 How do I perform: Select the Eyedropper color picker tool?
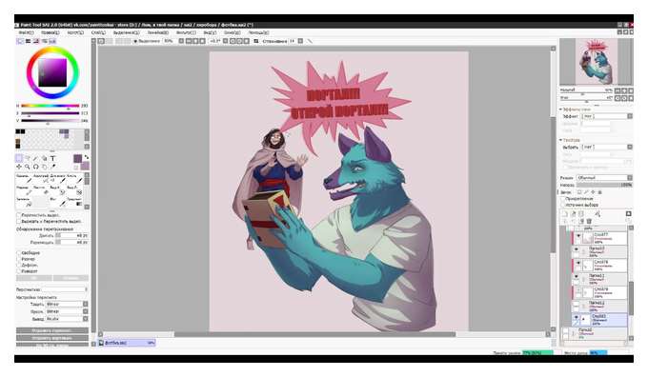[x=53, y=167]
